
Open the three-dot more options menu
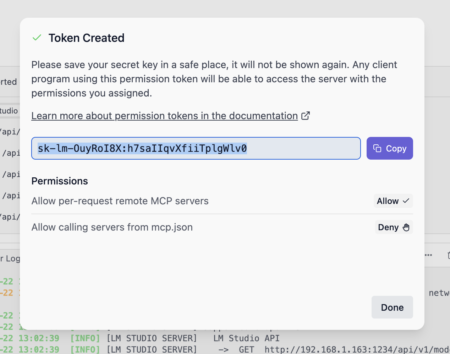[429, 255]
